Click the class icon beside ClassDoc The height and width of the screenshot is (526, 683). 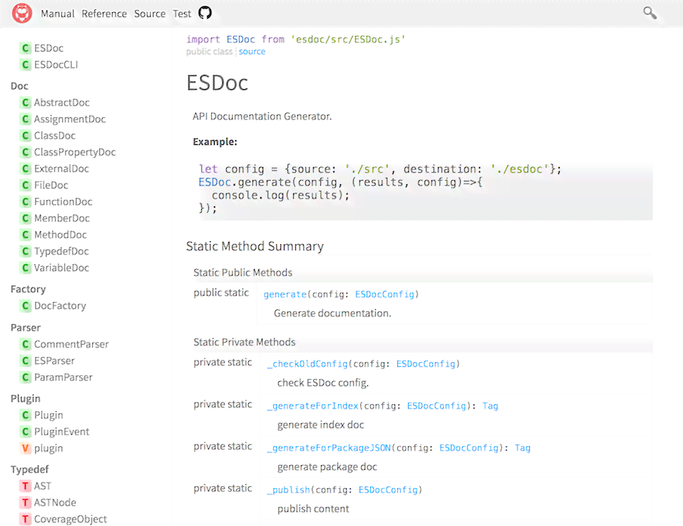(25, 136)
